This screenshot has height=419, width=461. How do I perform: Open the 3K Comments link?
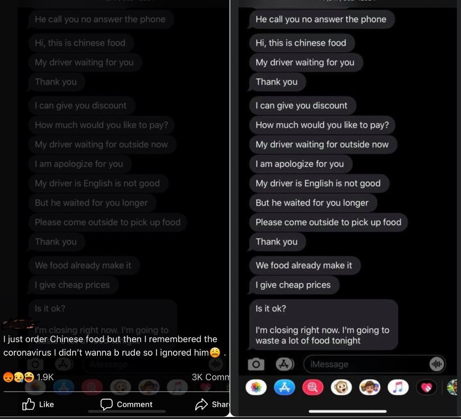point(211,377)
